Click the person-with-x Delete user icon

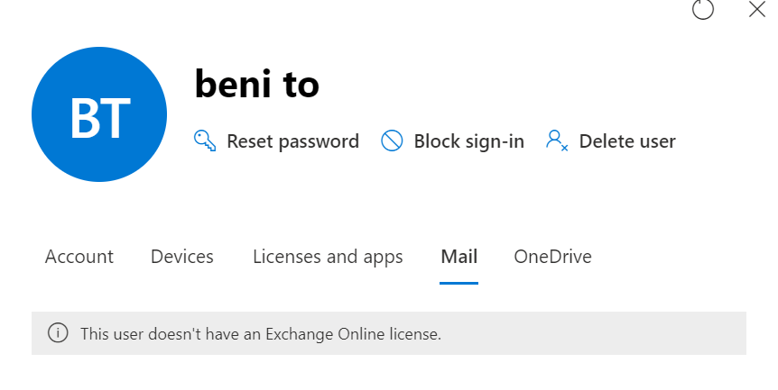pyautogui.click(x=557, y=141)
